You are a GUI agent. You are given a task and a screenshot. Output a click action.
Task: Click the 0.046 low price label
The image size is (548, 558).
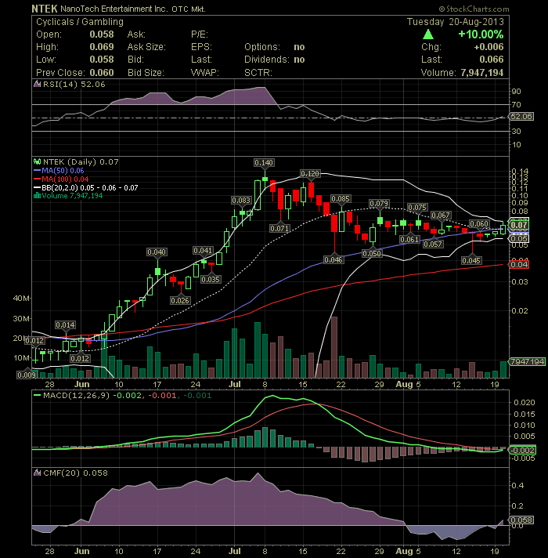point(333,259)
